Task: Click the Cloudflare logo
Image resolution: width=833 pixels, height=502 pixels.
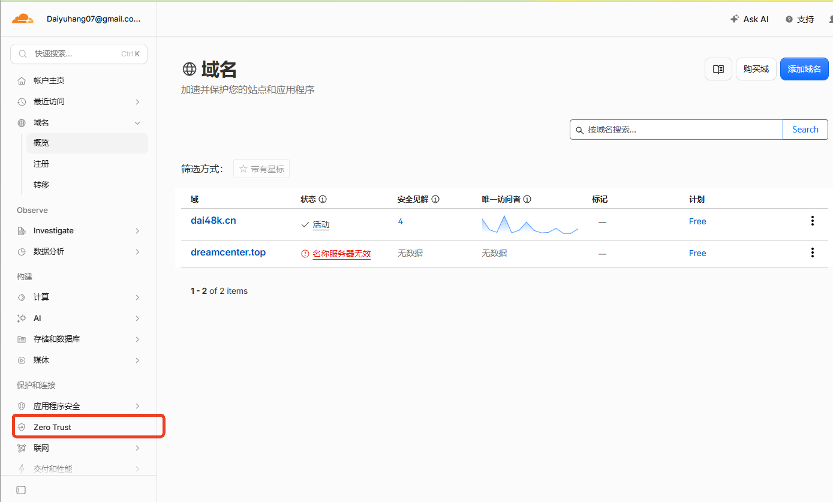Action: pyautogui.click(x=23, y=19)
